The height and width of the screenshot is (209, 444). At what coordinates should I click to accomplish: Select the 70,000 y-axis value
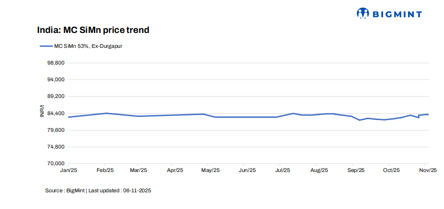point(55,164)
